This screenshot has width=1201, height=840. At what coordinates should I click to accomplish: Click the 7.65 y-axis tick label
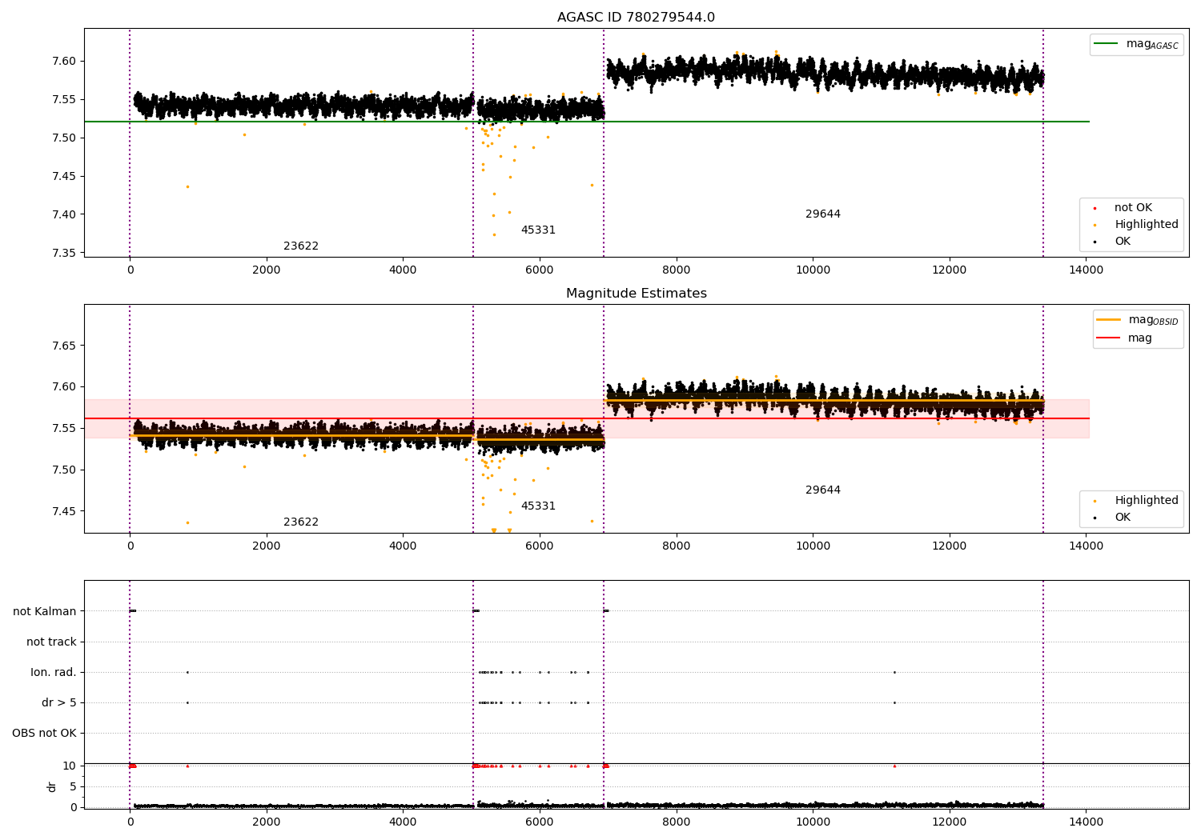(64, 346)
